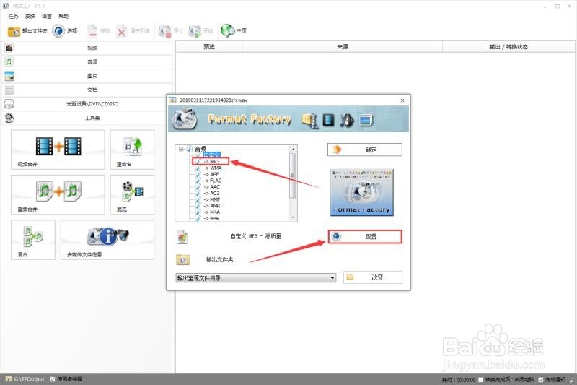The height and width of the screenshot is (385, 577).
Task: Open 选项 settings in the toolbar
Action: 65,31
